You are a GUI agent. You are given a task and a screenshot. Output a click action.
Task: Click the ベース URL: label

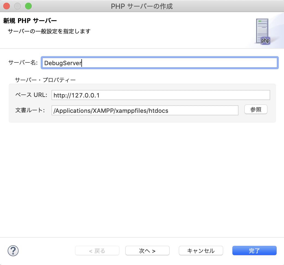[x=31, y=95]
